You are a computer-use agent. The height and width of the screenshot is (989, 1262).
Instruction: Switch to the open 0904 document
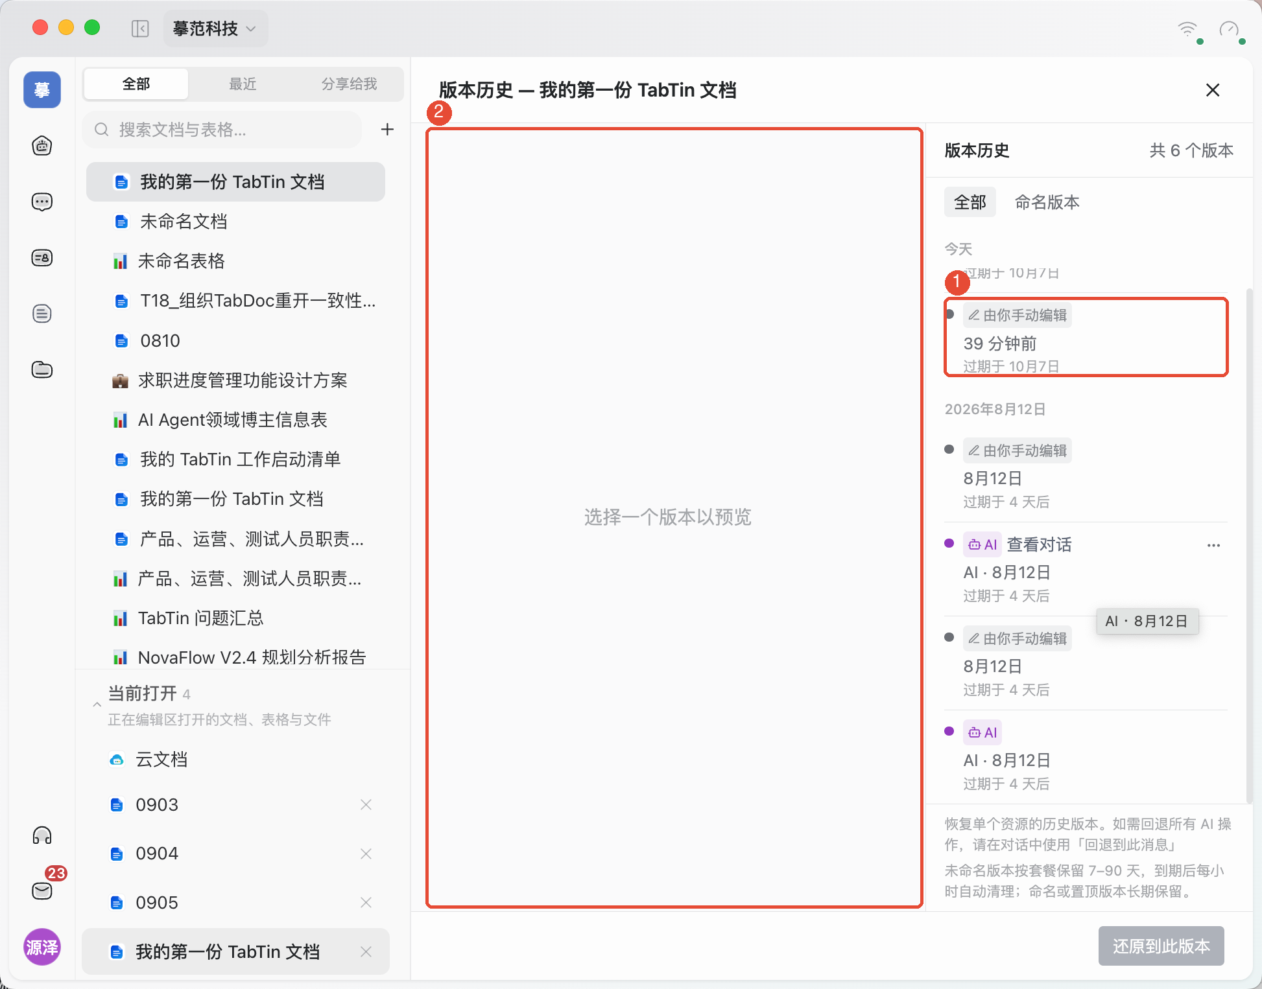[x=236, y=854]
